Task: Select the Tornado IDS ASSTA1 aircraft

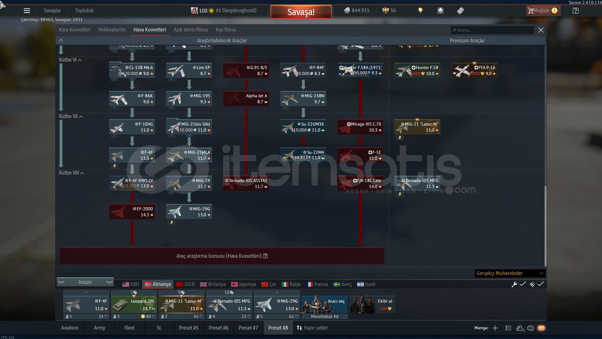Action: (x=246, y=183)
